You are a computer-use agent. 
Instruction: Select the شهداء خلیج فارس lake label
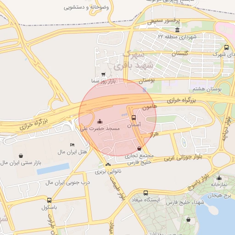tap(185, 202)
